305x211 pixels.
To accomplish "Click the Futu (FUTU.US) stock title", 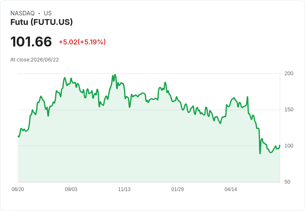I will tap(41, 22).
